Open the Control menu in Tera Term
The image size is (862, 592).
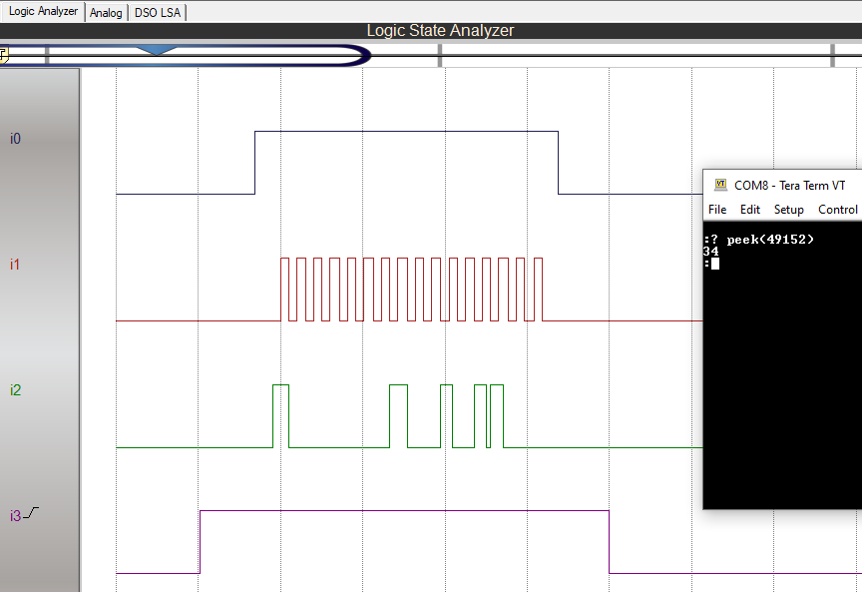pyautogui.click(x=837, y=210)
